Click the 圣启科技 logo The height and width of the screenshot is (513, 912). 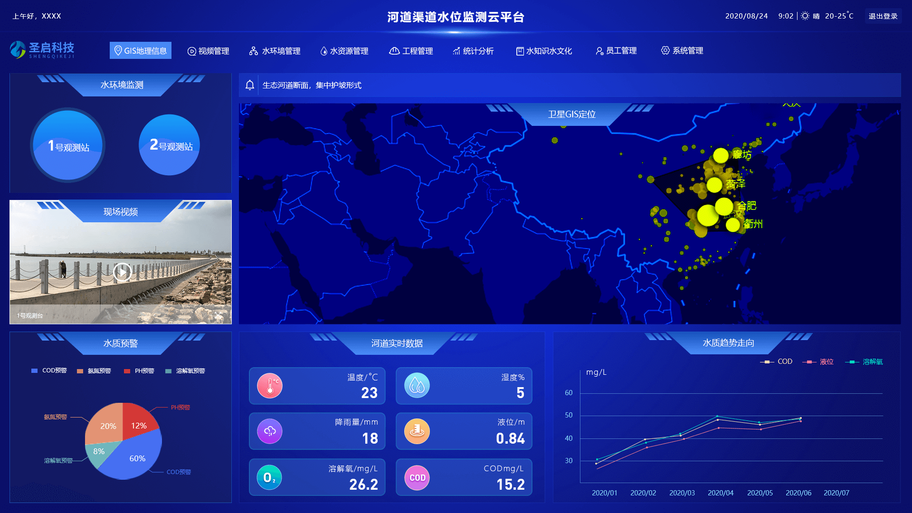point(42,49)
